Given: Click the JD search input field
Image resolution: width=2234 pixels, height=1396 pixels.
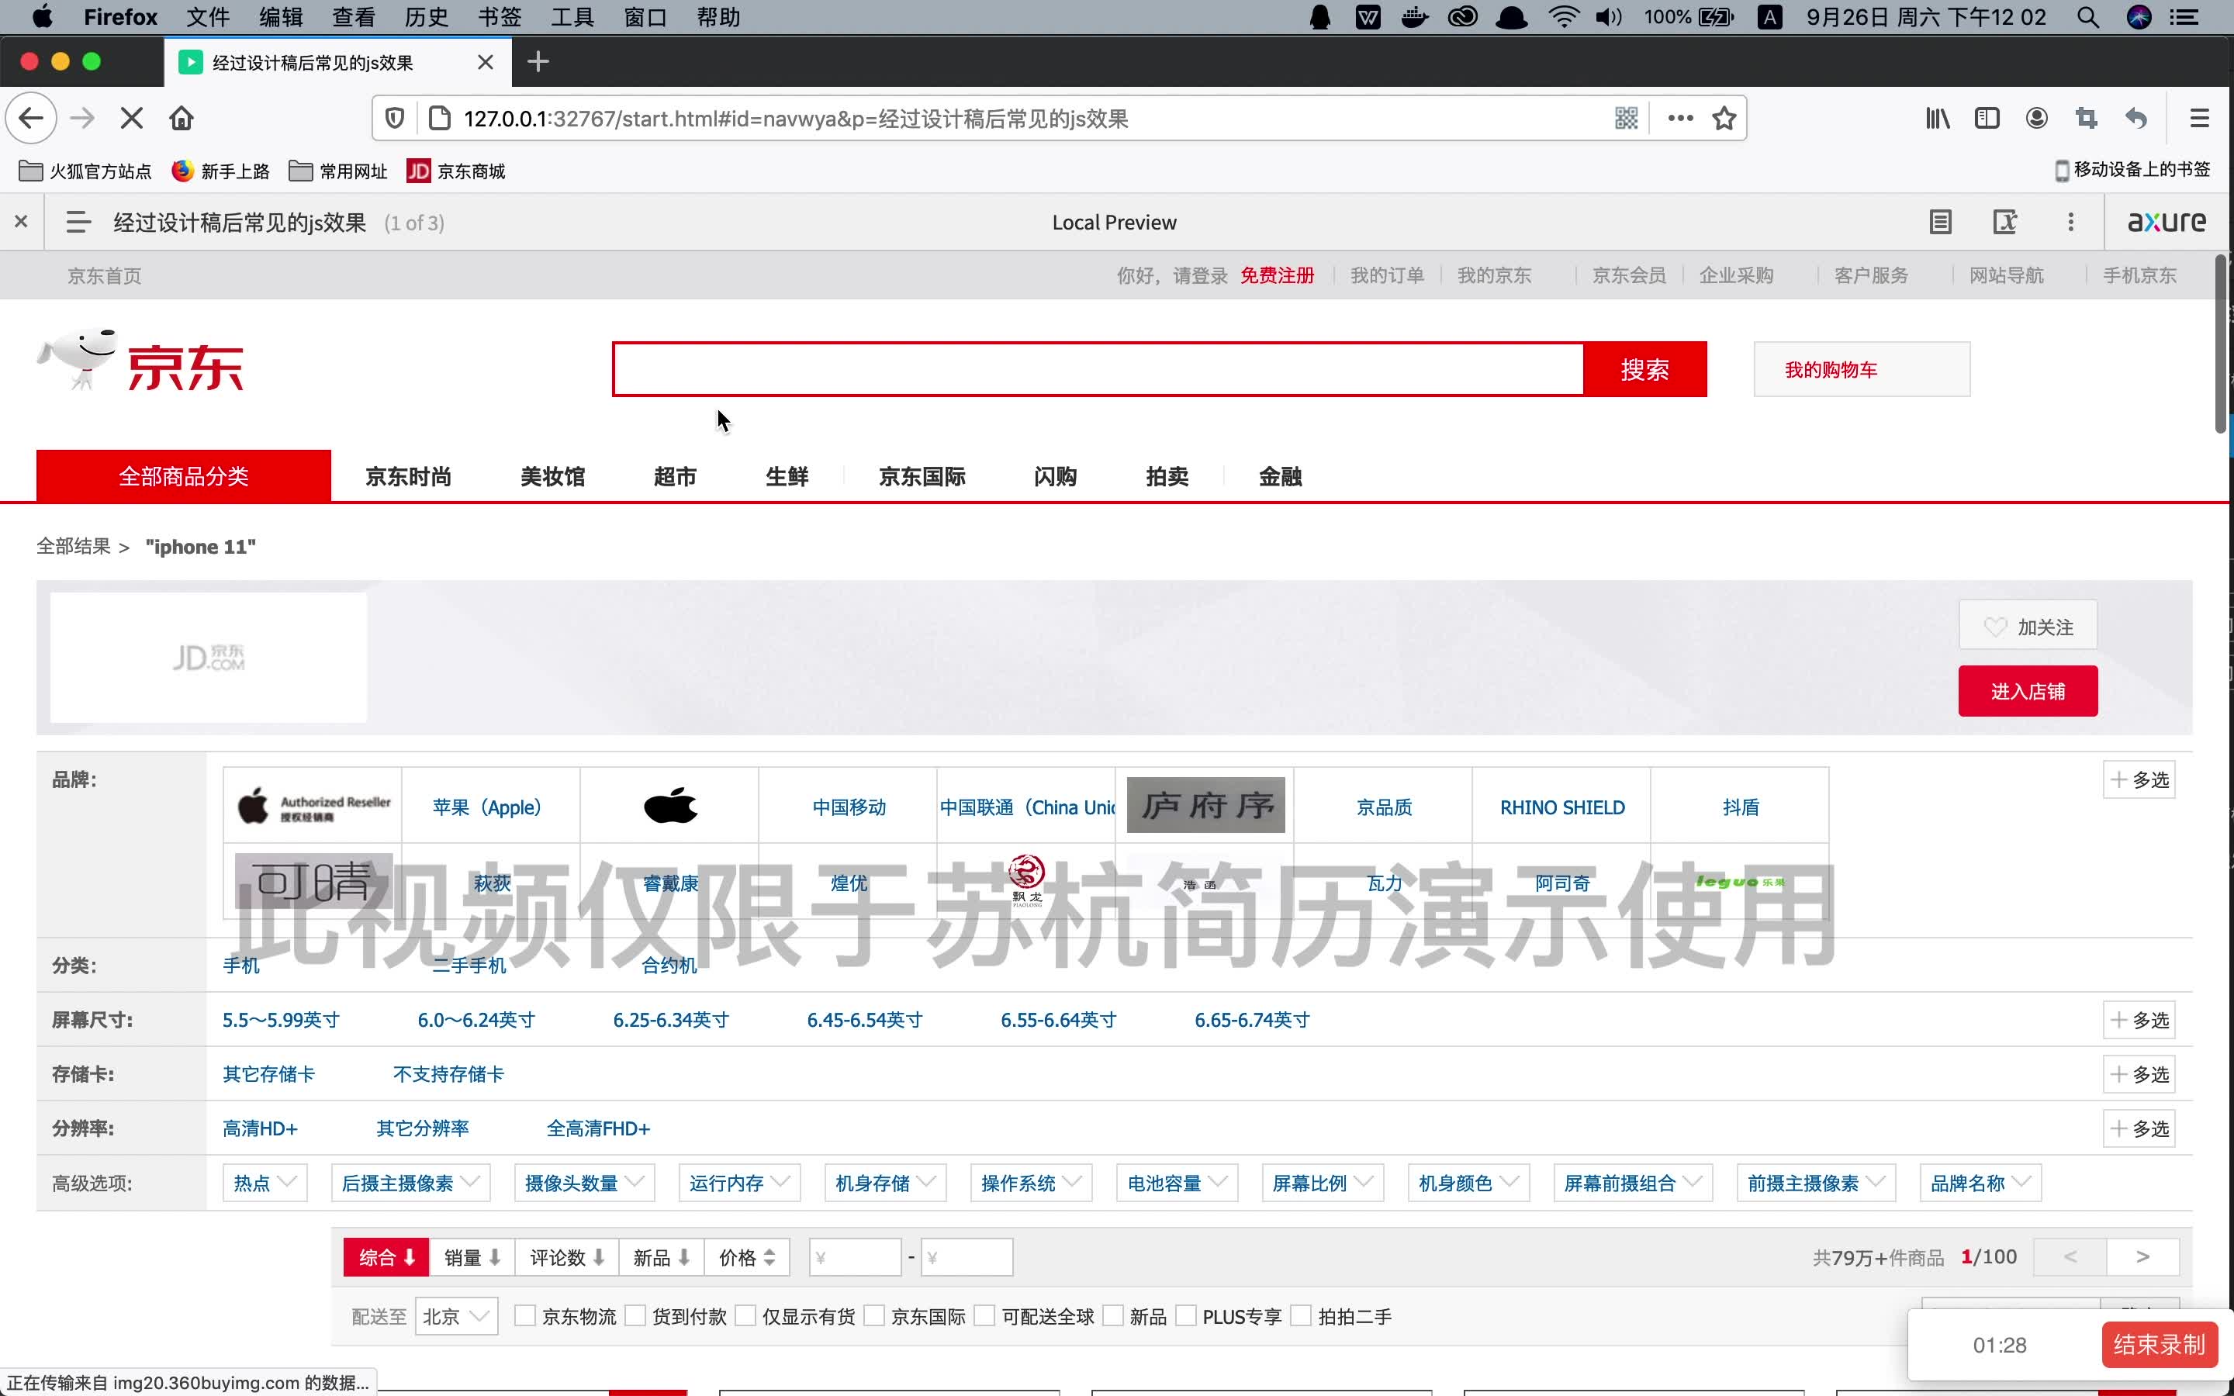Looking at the screenshot, I should tap(1098, 369).
